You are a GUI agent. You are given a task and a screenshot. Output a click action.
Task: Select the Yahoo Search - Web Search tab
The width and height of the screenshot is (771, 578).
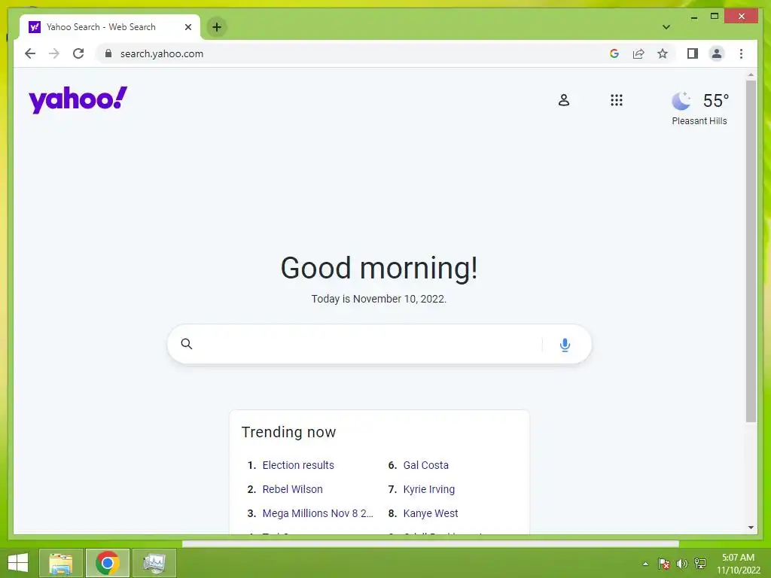click(110, 27)
